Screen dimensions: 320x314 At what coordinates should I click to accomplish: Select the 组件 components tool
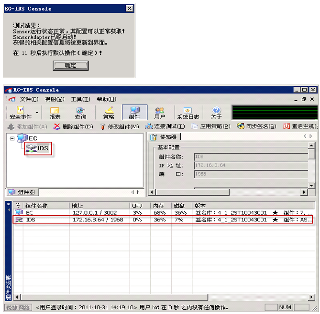pyautogui.click(x=134, y=113)
